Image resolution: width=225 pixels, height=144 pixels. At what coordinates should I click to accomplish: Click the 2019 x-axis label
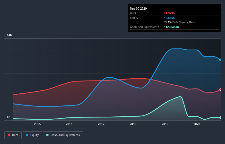tap(165, 124)
